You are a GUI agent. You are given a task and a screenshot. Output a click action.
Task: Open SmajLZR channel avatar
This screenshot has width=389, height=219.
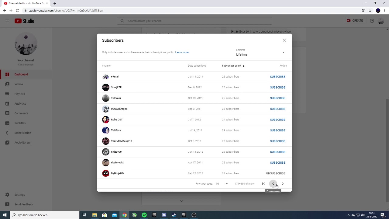(x=106, y=87)
